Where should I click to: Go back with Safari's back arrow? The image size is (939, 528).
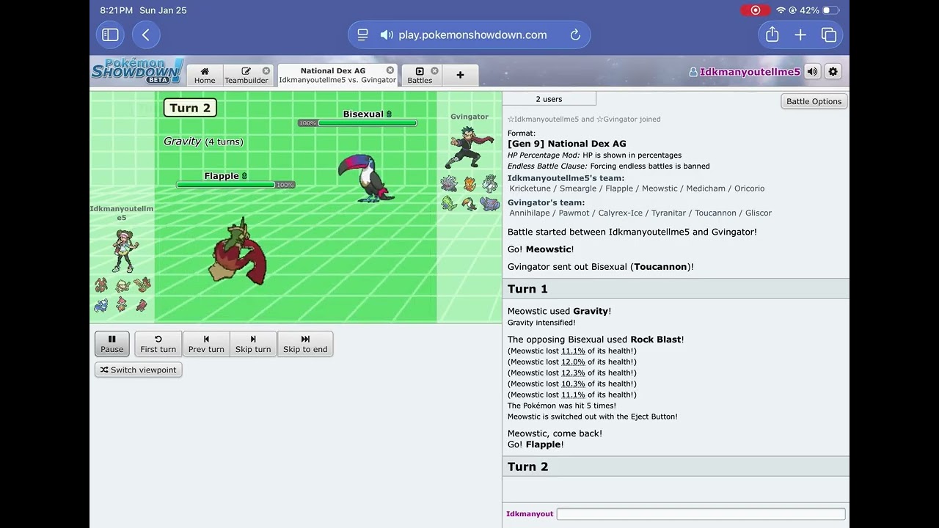coord(146,34)
